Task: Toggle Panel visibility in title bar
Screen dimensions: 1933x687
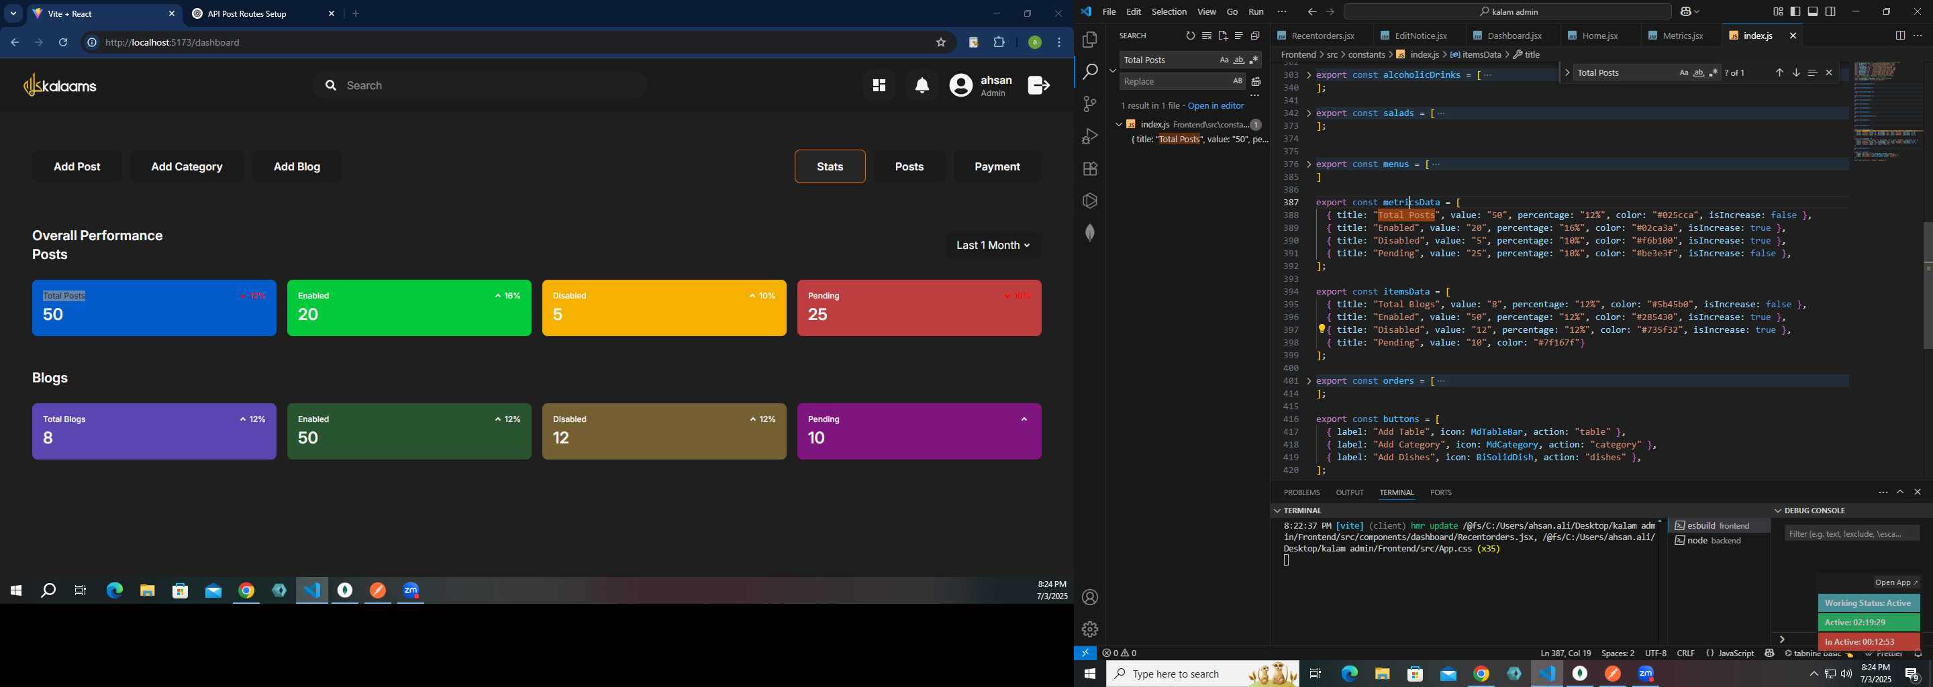Action: pos(1813,12)
